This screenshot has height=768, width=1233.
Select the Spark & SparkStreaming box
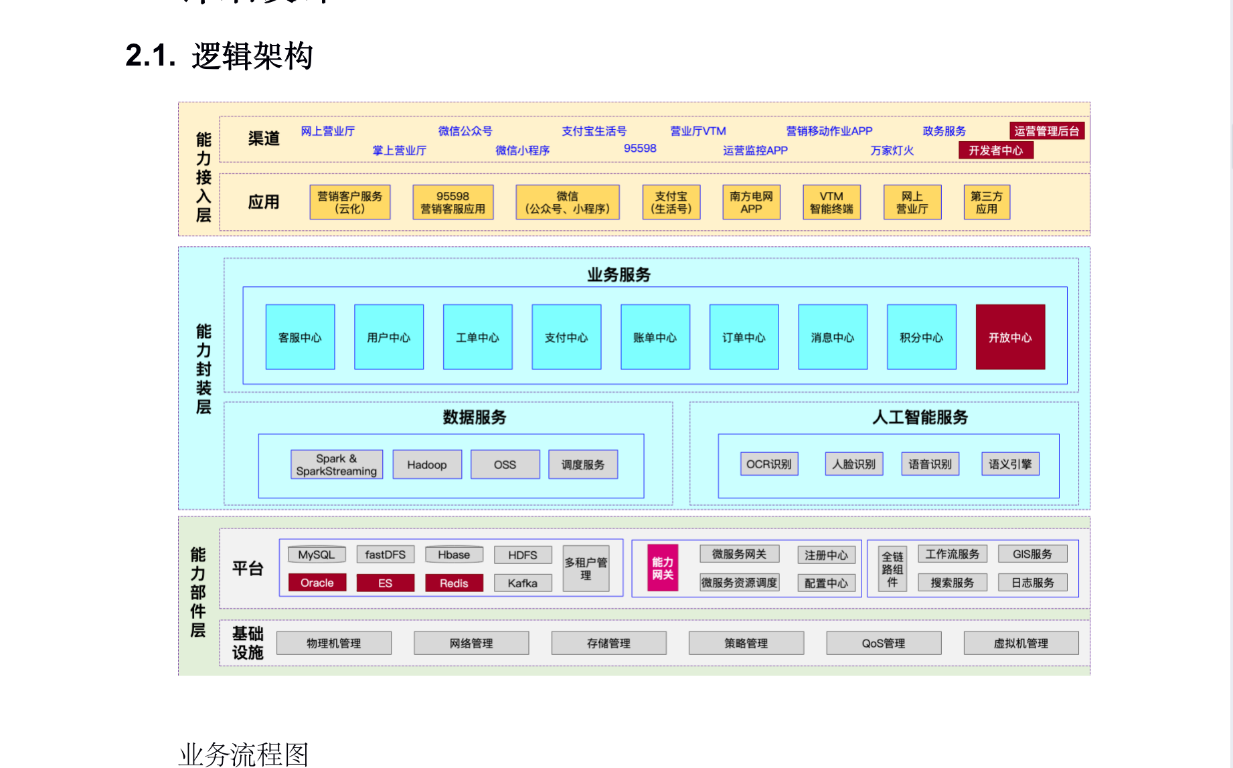click(x=337, y=464)
